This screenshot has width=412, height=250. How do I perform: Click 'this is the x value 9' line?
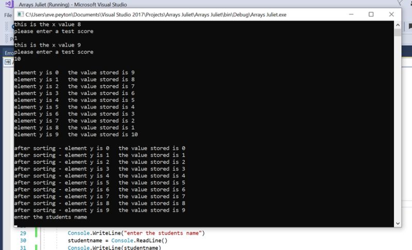47,45
